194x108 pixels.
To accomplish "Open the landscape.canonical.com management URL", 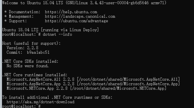I will pos(80,16).
